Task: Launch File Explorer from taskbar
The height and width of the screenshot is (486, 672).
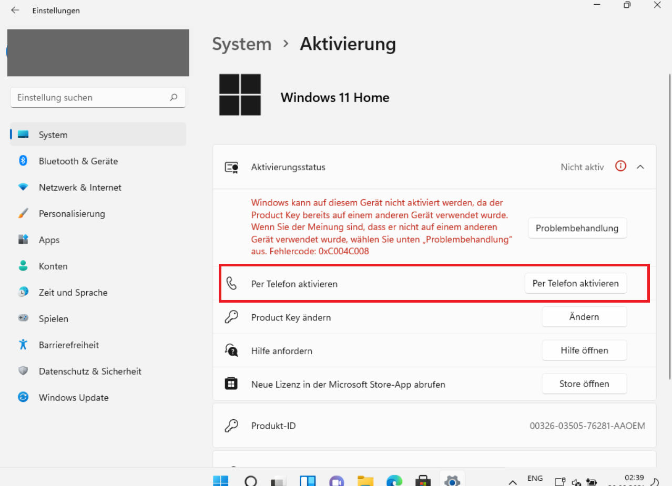Action: coord(365,481)
